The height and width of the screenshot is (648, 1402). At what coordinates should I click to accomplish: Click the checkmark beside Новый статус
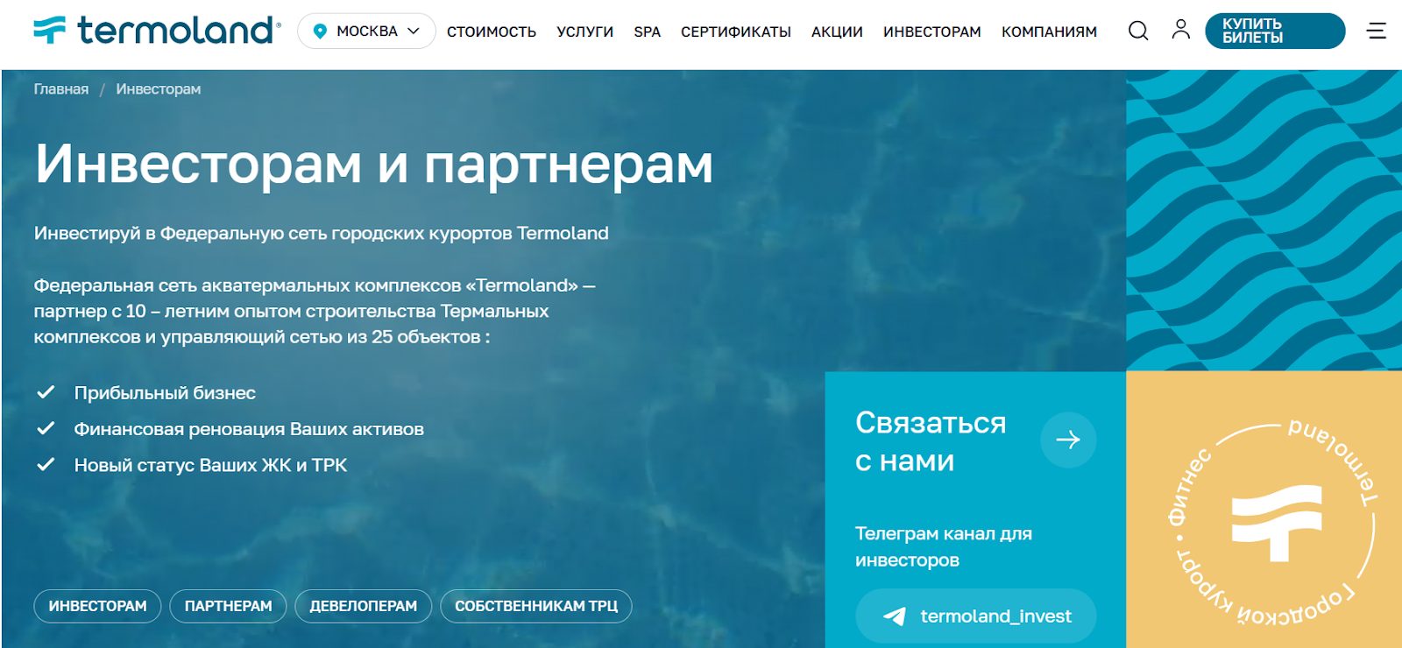46,464
